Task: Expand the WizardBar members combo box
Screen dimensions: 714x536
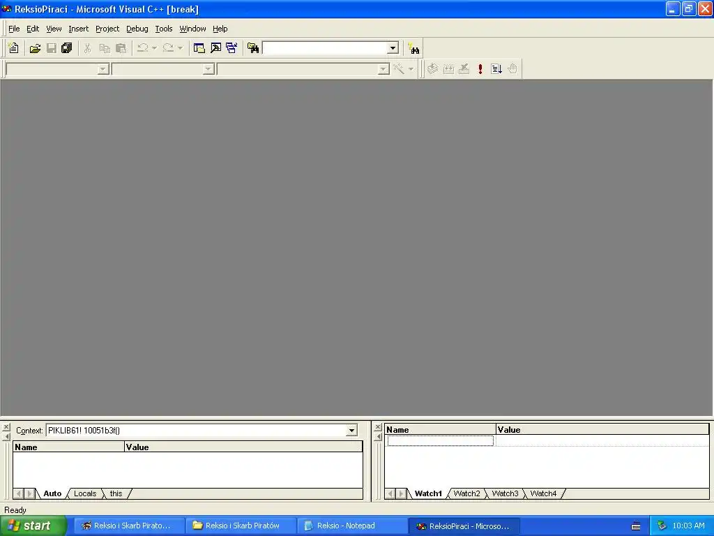Action: (x=383, y=69)
